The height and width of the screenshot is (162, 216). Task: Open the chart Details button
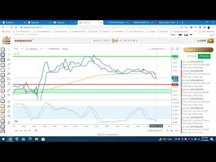click(65, 49)
